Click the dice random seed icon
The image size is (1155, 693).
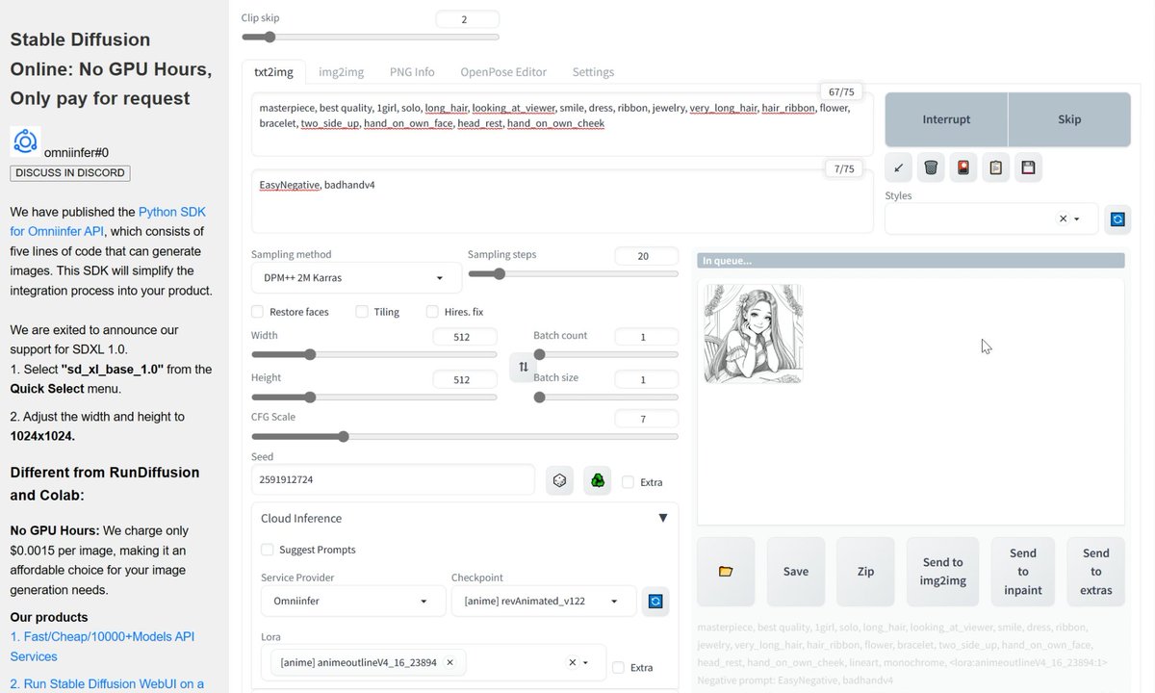(x=560, y=480)
